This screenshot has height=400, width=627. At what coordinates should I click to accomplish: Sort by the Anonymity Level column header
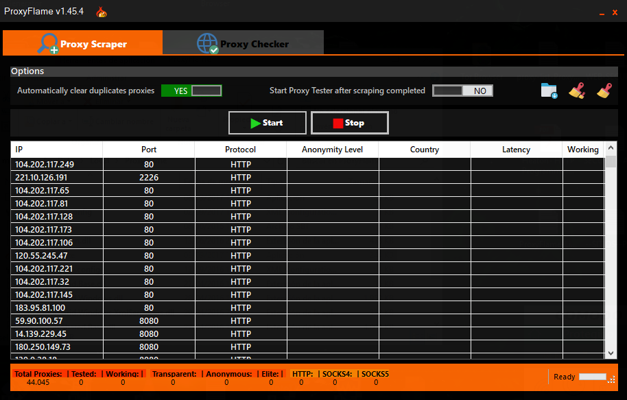[x=332, y=150]
